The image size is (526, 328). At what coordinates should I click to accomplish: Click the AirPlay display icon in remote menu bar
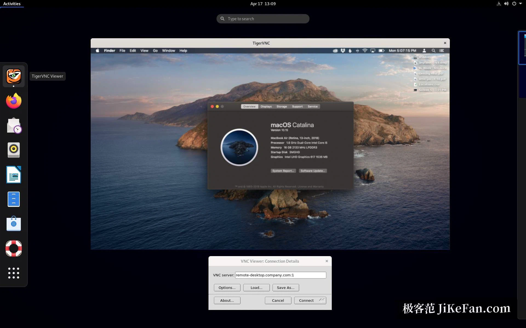pos(373,51)
